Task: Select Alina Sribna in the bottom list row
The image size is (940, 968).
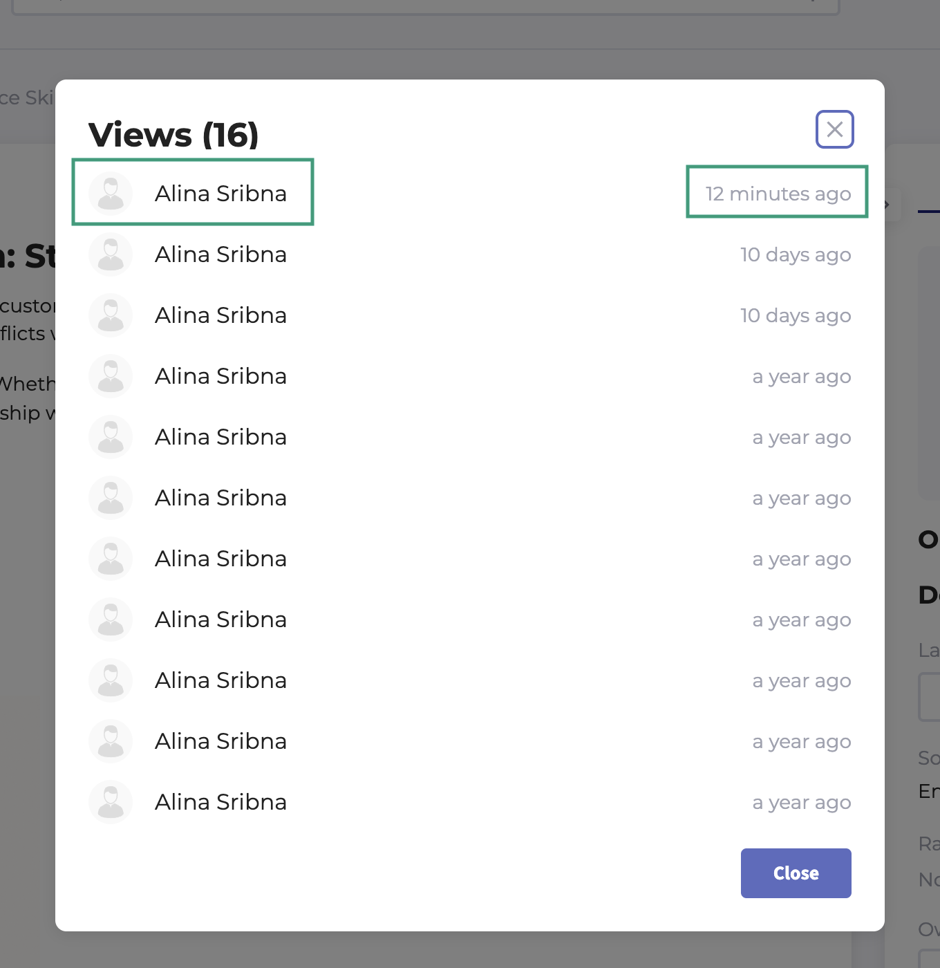Action: (220, 802)
